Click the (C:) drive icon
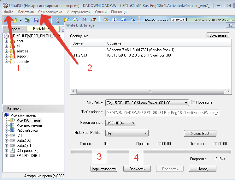 point(12,135)
